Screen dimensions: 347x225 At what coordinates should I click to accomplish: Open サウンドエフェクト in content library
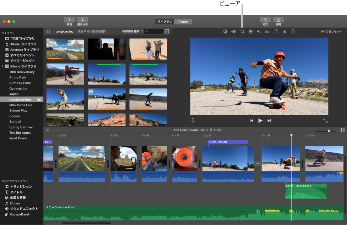tap(22, 209)
